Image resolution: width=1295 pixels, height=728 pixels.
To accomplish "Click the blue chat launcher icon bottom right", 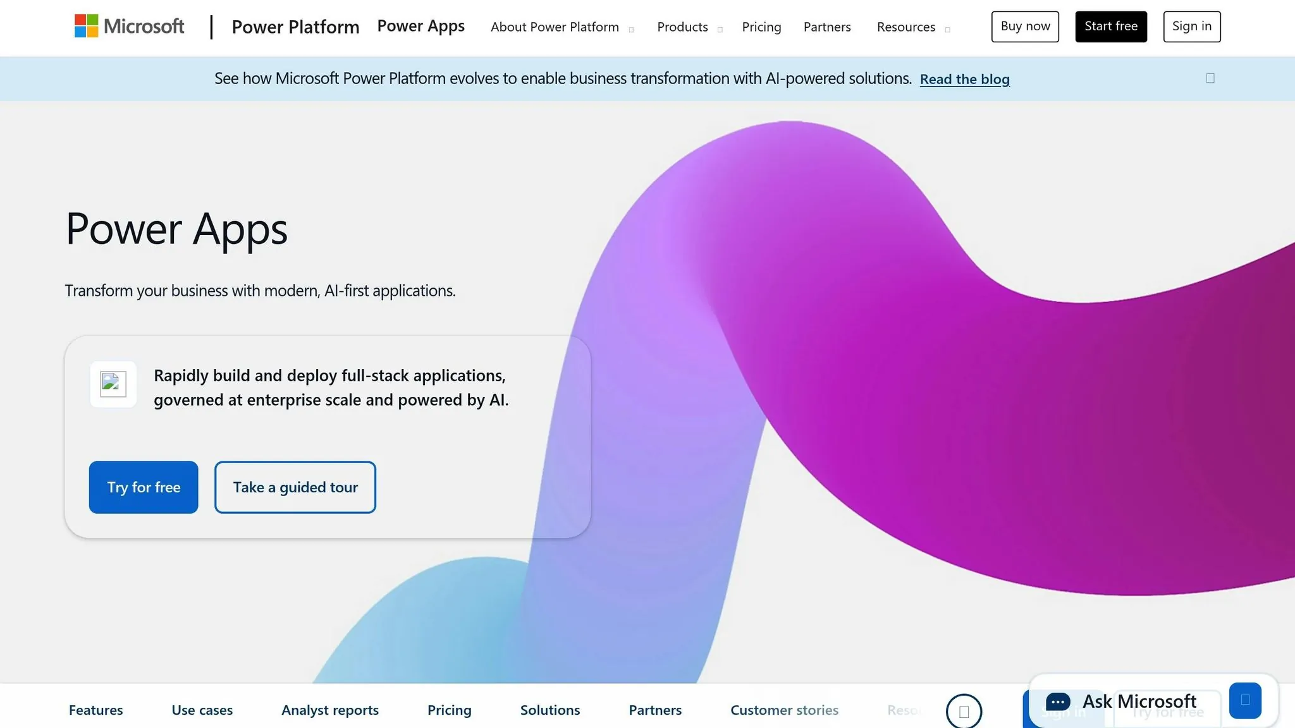I will 1244,700.
